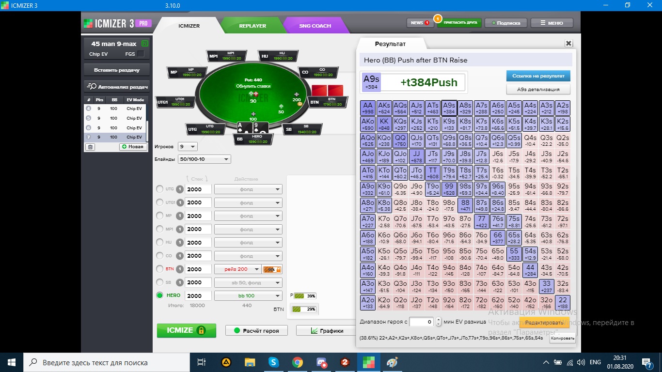This screenshot has width=662, height=372.
Task: Click Ссылка на результат button
Action: coord(538,76)
